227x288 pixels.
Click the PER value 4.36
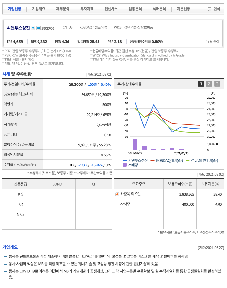(x=66, y=42)
